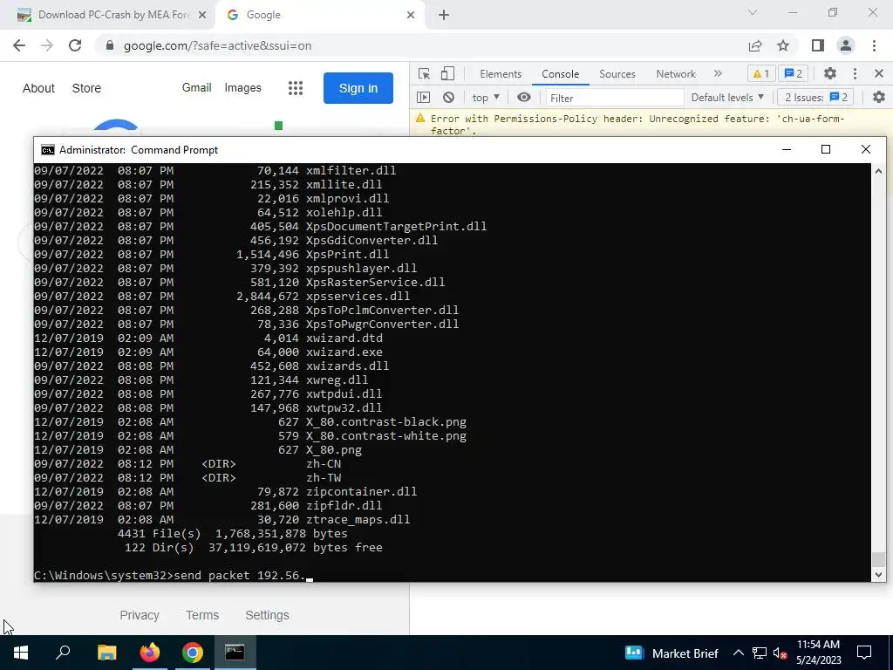Click the Command Prompt scroll down arrow
Image resolution: width=893 pixels, height=670 pixels.
pyautogui.click(x=878, y=574)
